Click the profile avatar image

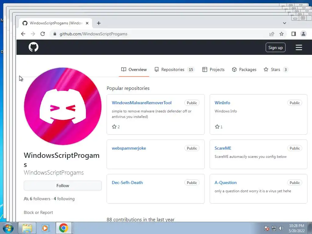click(x=63, y=106)
